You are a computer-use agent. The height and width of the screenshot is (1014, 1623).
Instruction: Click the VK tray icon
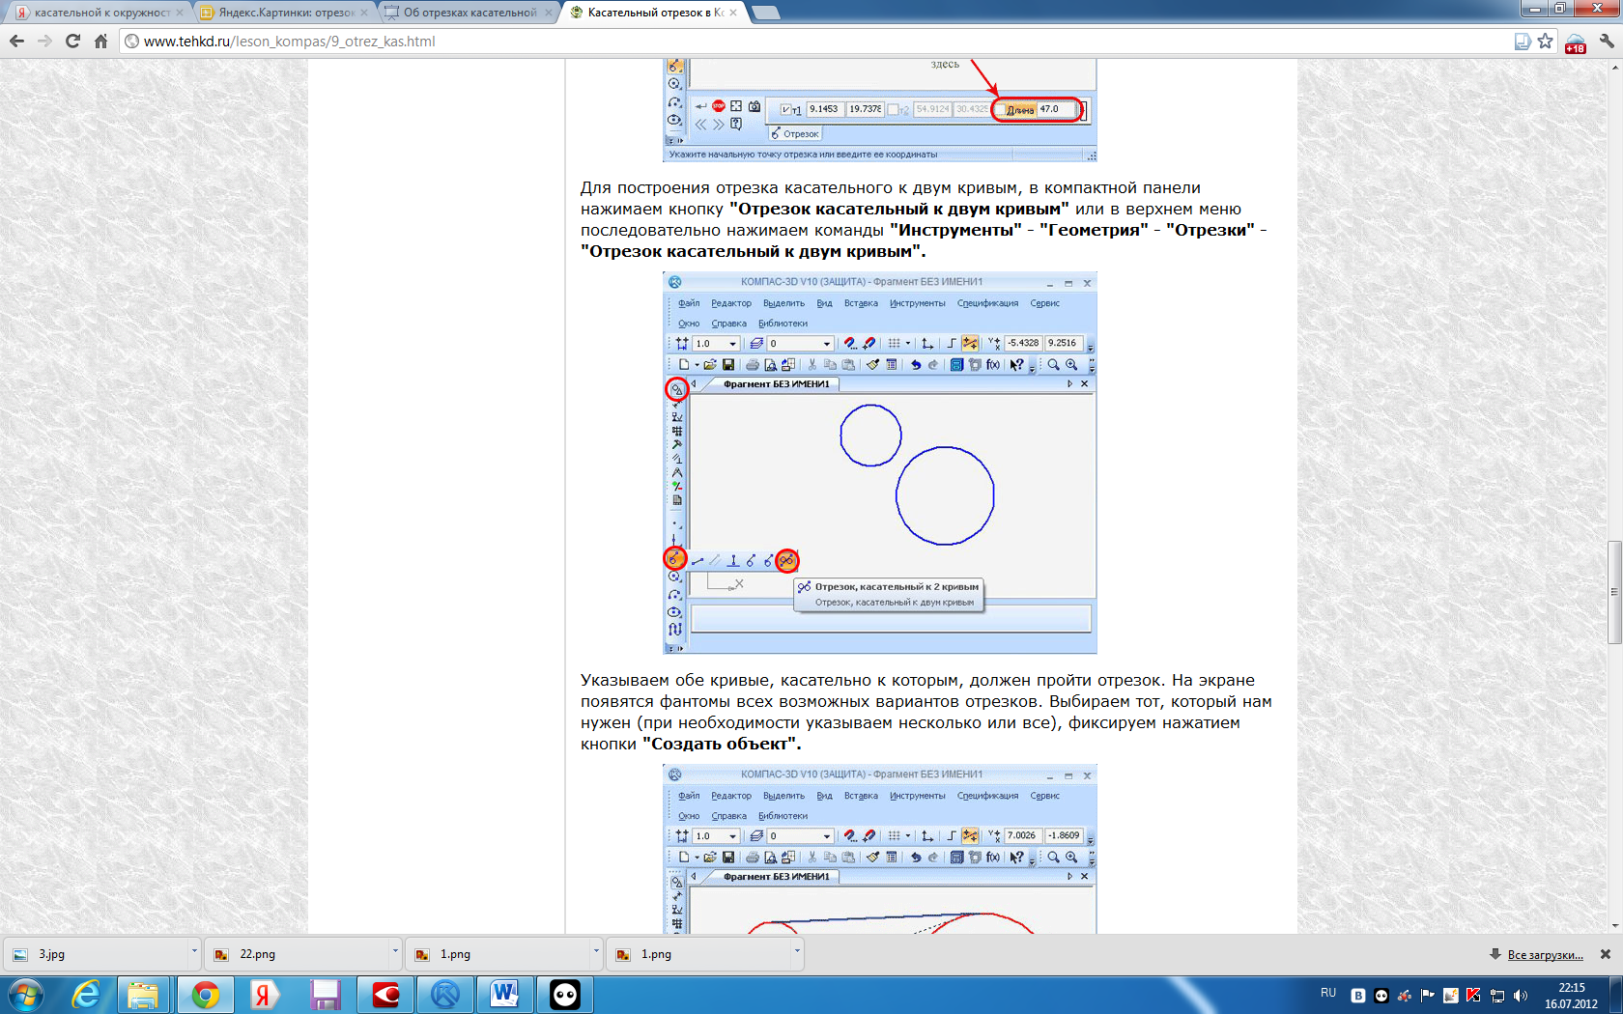(1358, 995)
